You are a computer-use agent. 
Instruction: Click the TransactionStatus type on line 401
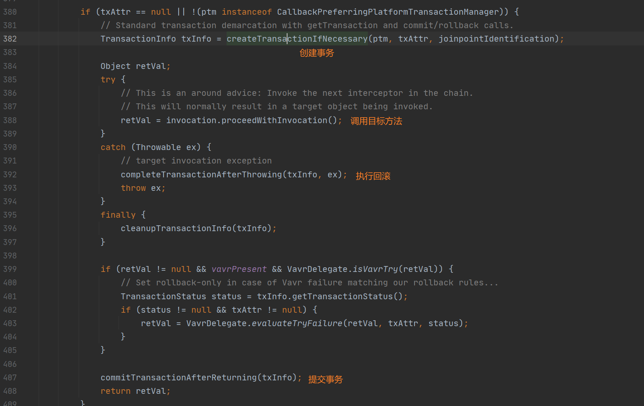(164, 296)
